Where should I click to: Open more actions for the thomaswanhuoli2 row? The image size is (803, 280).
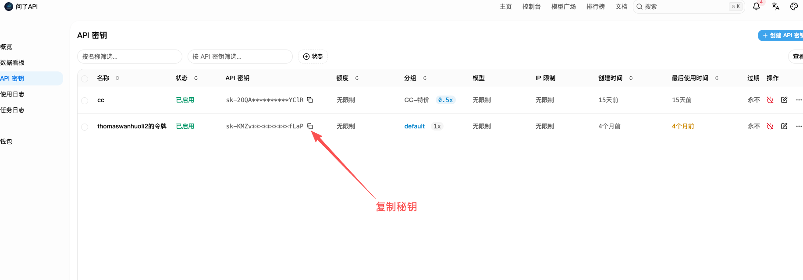point(799,126)
